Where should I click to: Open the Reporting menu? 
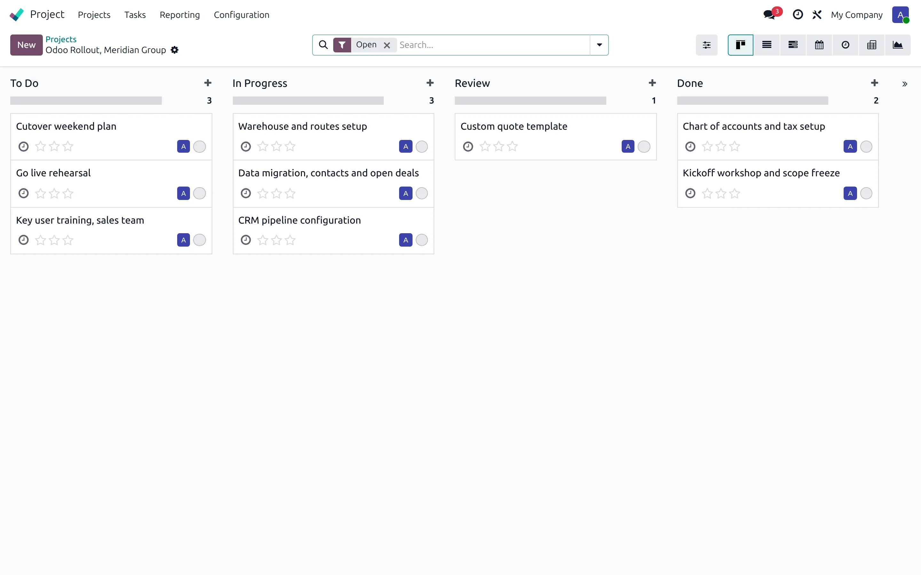click(180, 14)
